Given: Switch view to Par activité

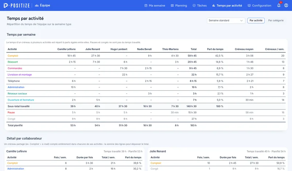Looking at the screenshot, I should coord(256,20).
